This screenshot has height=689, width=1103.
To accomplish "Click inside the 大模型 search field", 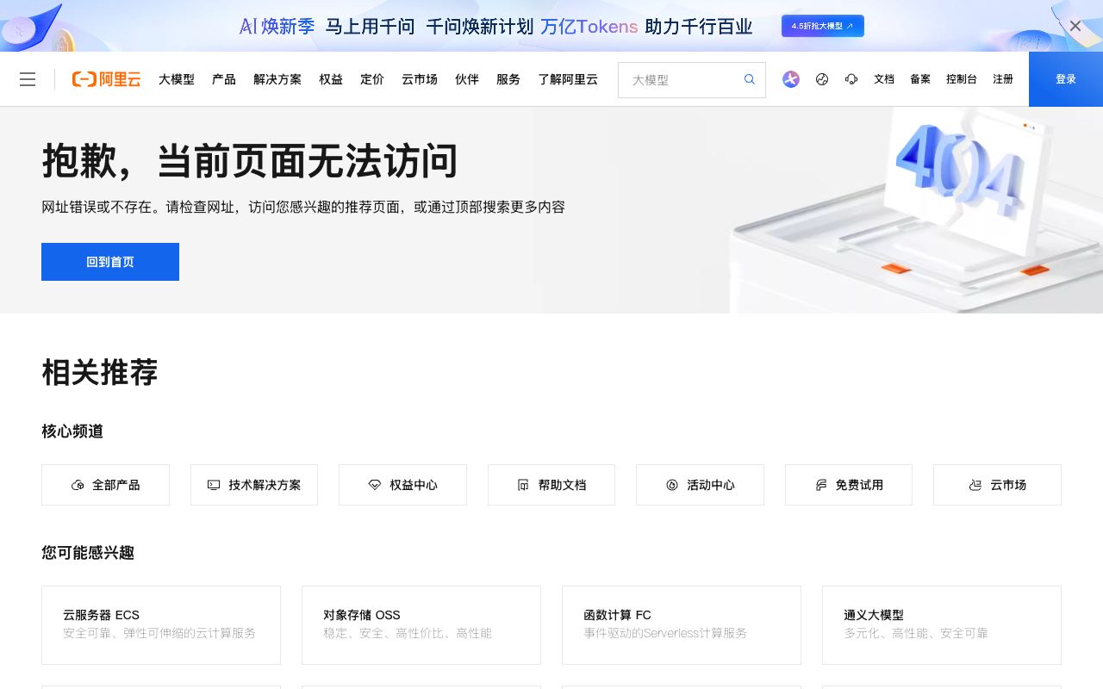I will (681, 79).
